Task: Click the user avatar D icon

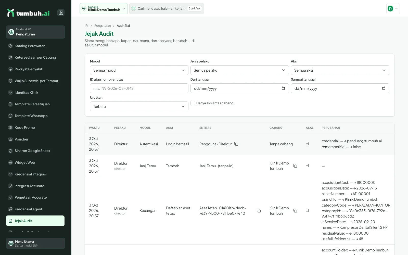Action: [390, 9]
